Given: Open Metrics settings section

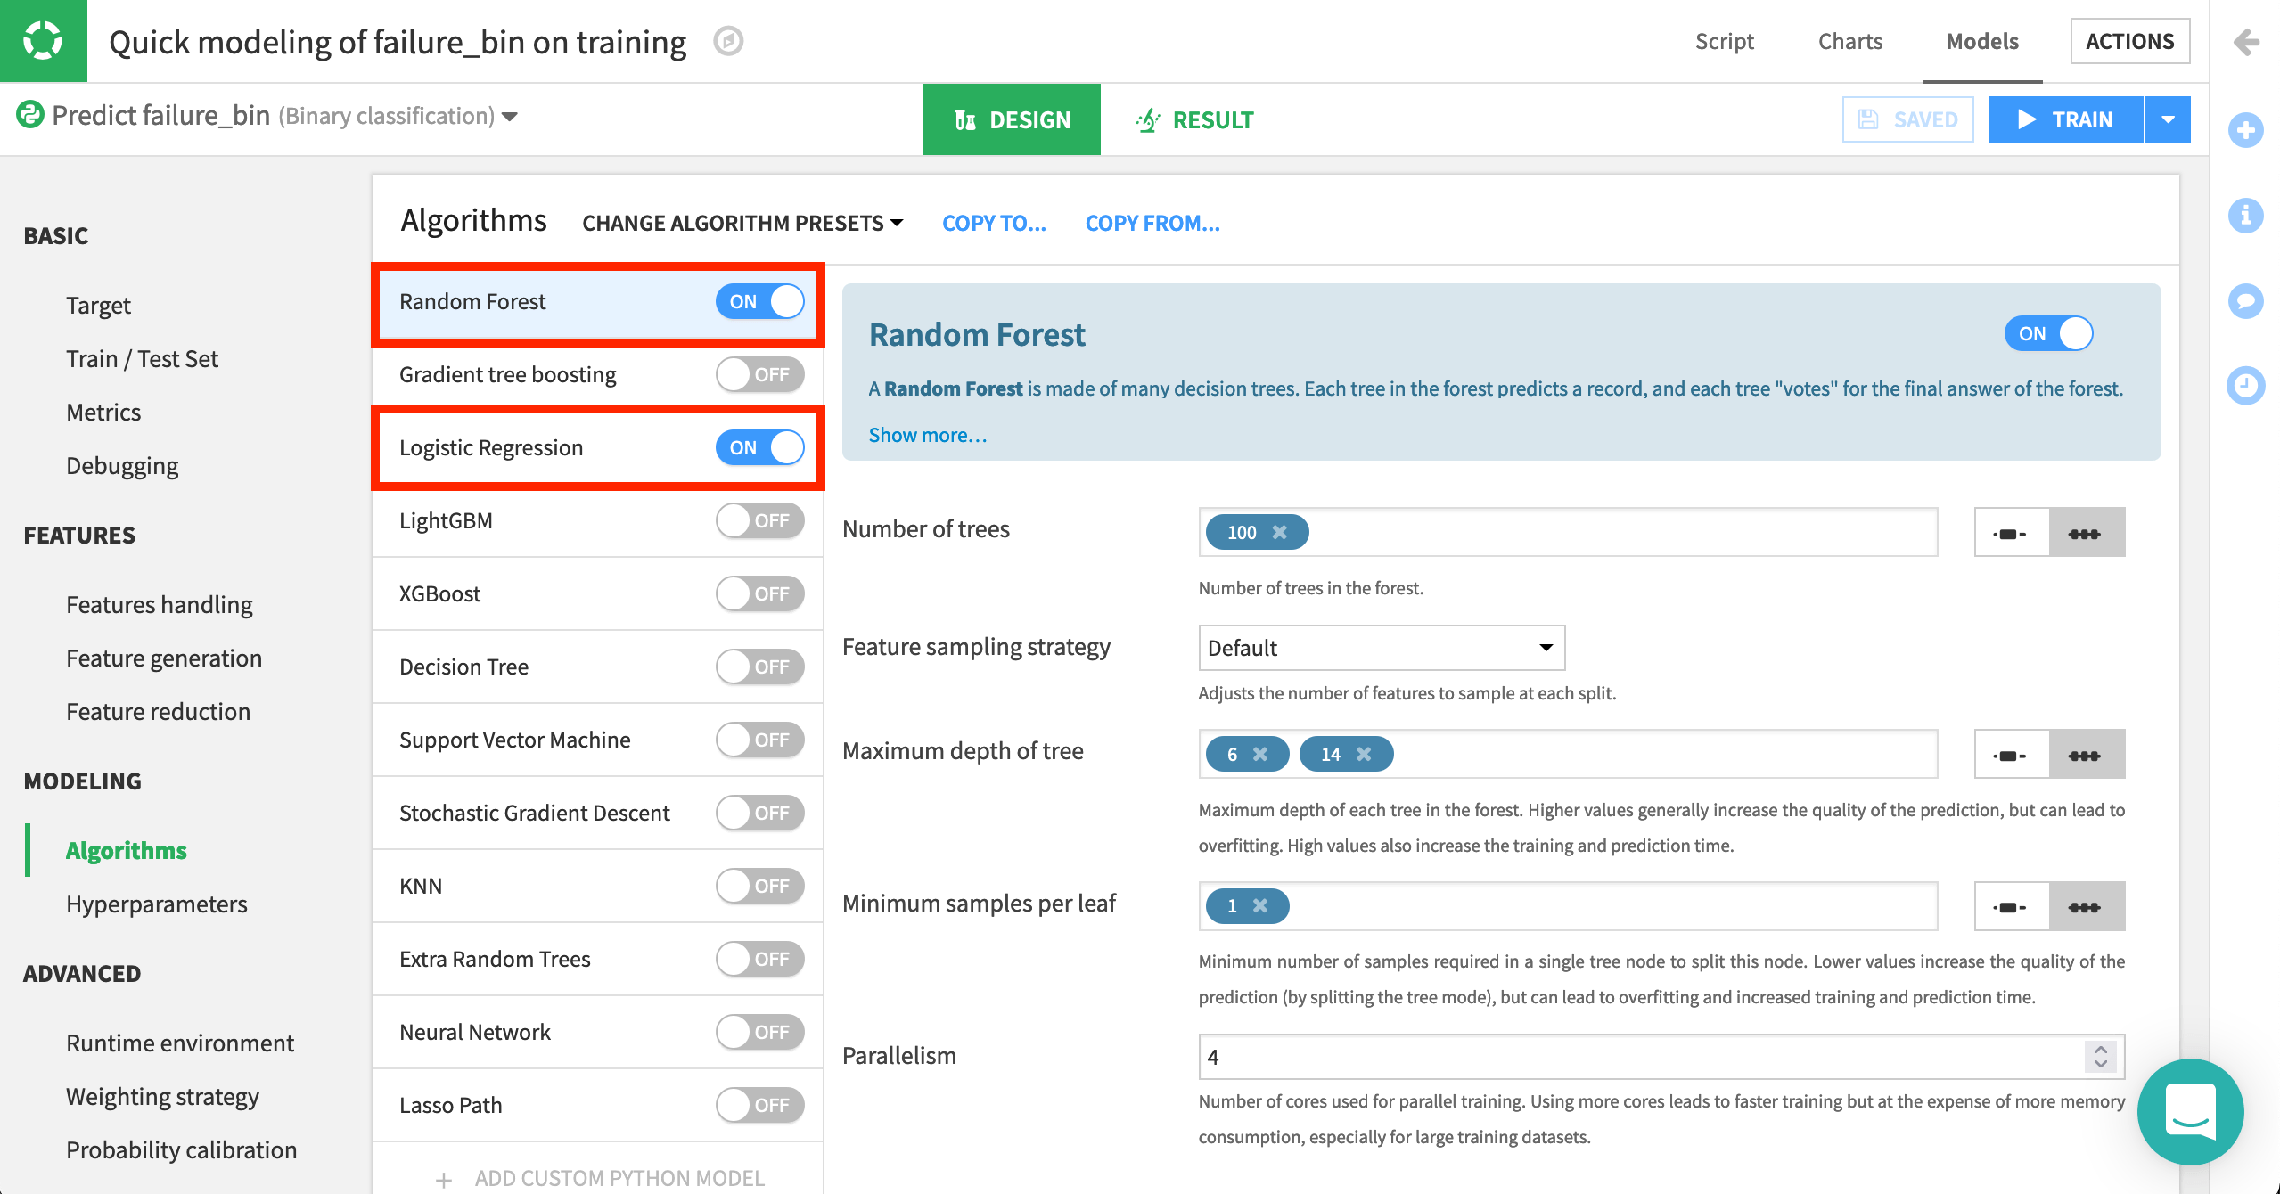Looking at the screenshot, I should (x=103, y=412).
